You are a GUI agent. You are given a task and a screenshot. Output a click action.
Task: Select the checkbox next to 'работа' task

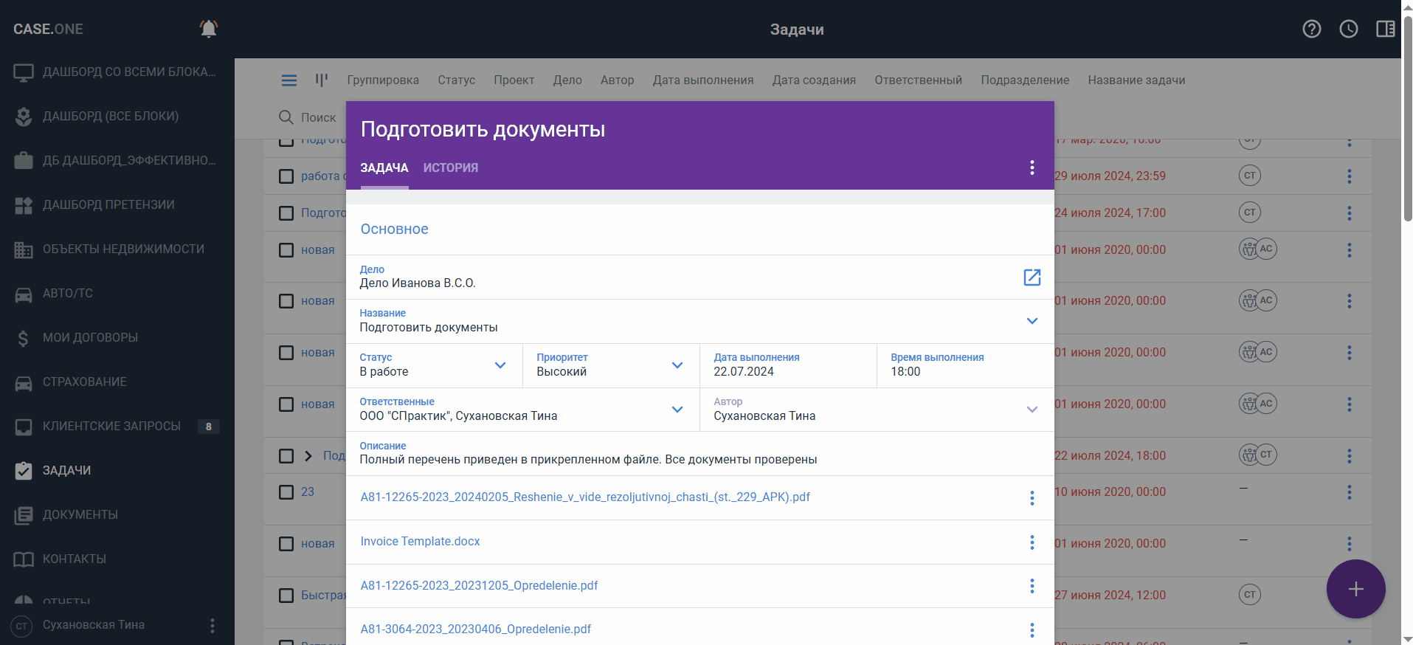coord(286,176)
